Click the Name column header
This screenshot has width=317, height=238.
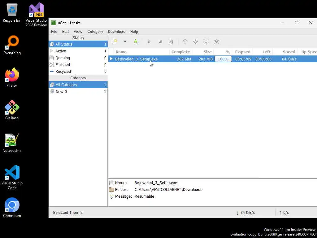[x=141, y=52]
